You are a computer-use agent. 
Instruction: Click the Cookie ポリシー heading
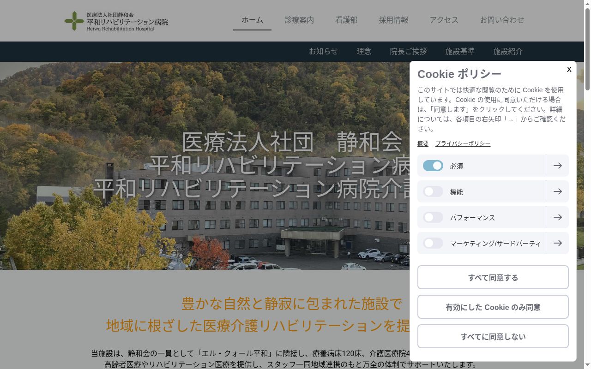pyautogui.click(x=459, y=74)
